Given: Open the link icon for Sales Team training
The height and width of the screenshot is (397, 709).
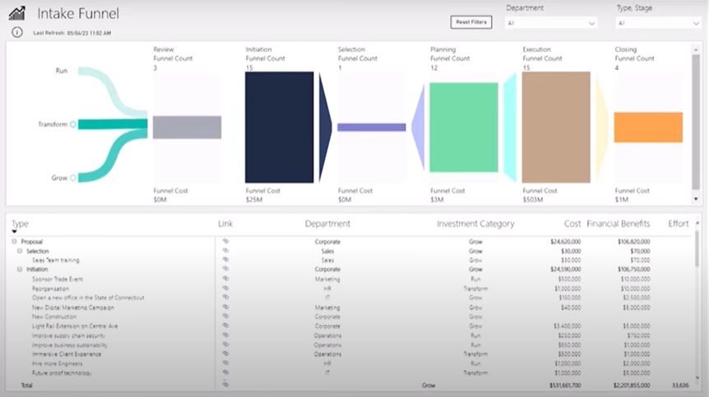Looking at the screenshot, I should pos(225,260).
